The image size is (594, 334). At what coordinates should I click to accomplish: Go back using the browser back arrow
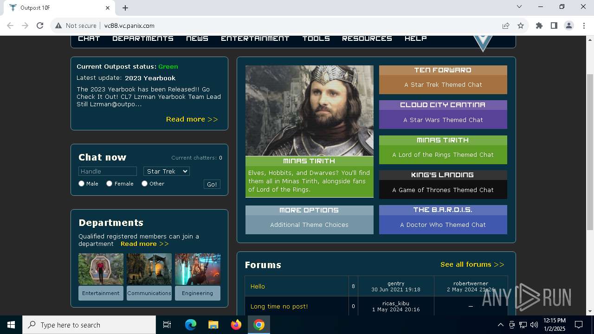pos(10,26)
